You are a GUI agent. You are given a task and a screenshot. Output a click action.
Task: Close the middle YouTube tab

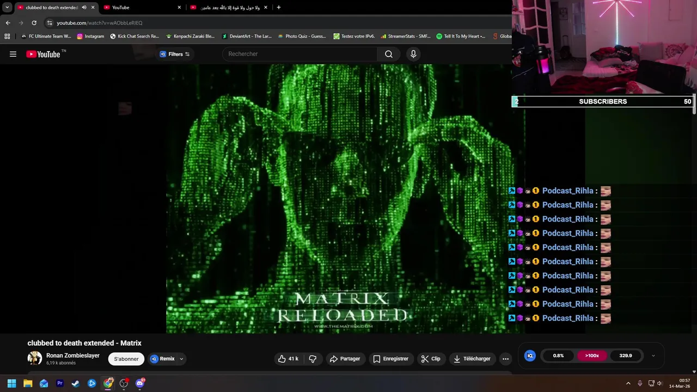179,8
